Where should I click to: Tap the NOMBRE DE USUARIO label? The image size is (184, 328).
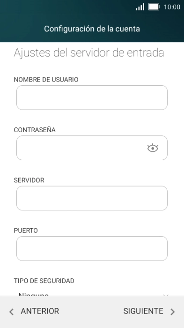click(x=46, y=80)
